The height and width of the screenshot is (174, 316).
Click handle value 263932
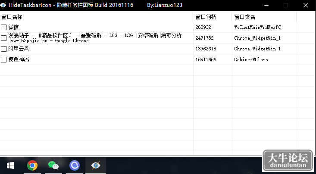203,27
